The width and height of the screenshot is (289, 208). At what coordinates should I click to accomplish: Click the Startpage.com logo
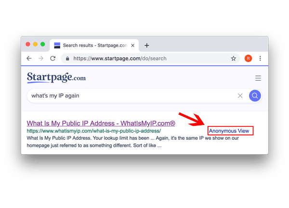pos(56,77)
